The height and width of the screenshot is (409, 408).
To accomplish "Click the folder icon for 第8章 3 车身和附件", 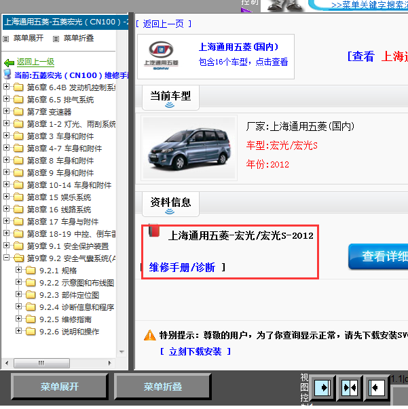I will (18, 136).
